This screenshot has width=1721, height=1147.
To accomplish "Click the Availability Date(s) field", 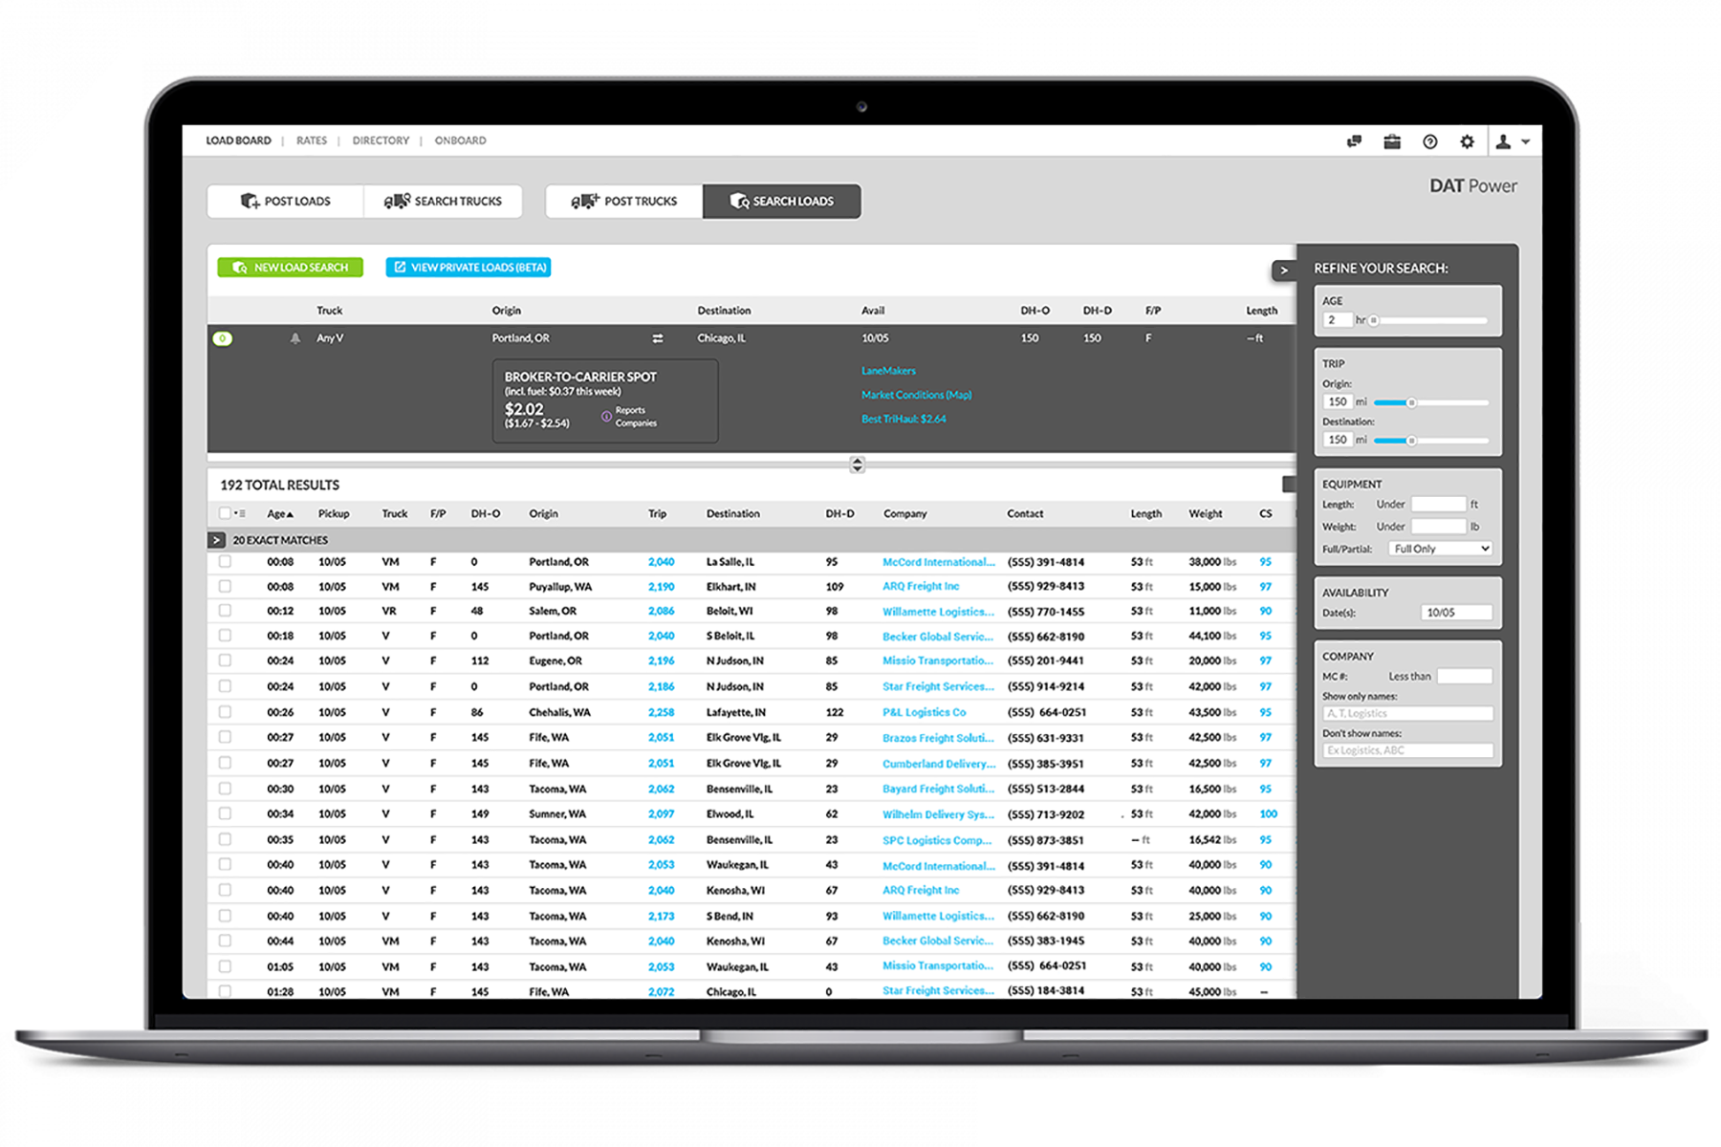I will point(1456,613).
